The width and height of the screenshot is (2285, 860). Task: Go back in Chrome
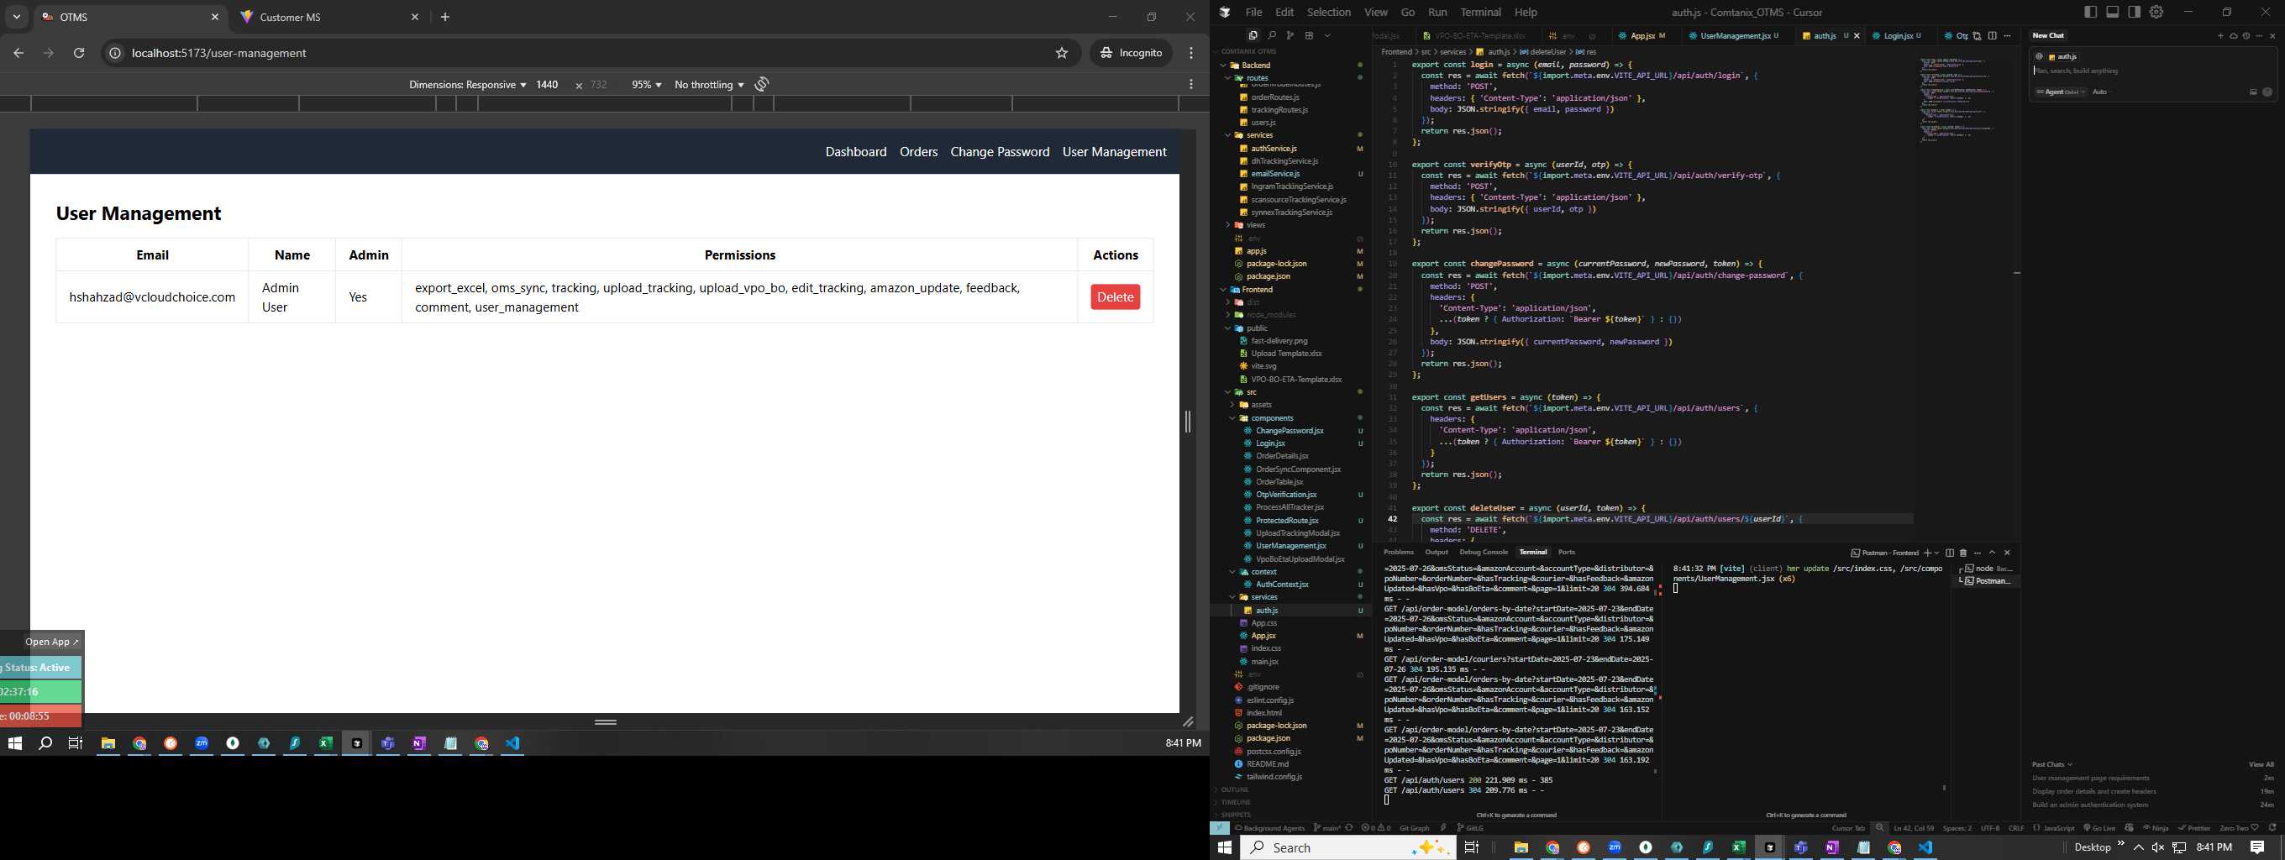(18, 53)
